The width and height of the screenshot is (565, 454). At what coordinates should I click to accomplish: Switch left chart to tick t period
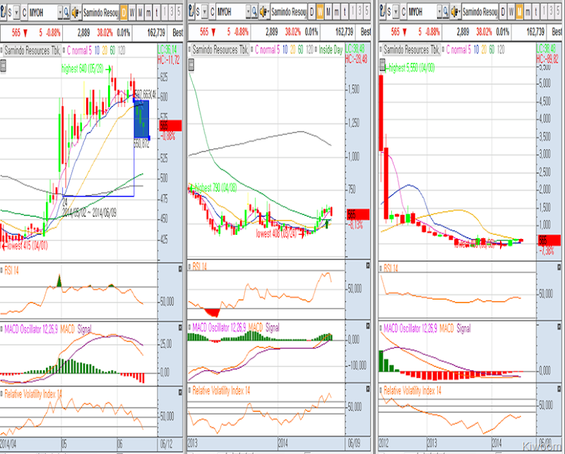coord(157,13)
